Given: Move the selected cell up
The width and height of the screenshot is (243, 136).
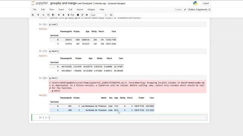Looking at the screenshot, I should [59, 15].
